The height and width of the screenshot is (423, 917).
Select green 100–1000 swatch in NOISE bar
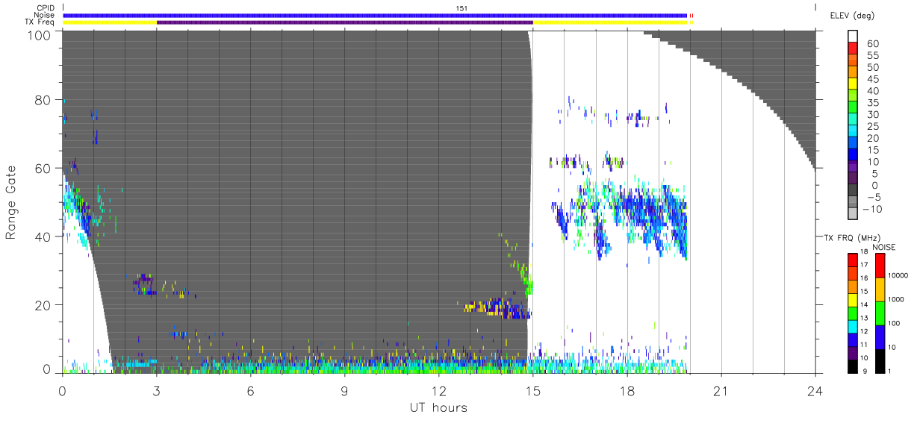pos(880,313)
